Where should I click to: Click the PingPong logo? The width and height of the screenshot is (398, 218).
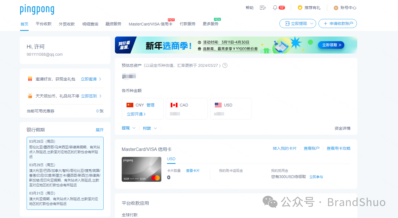(x=37, y=9)
